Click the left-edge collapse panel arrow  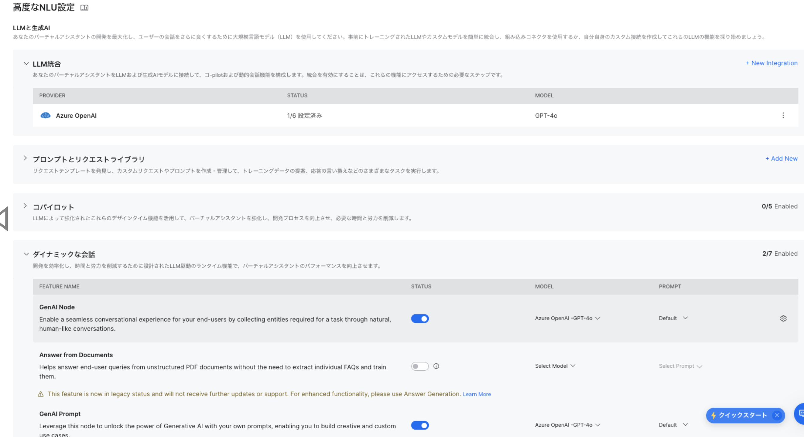click(x=4, y=219)
